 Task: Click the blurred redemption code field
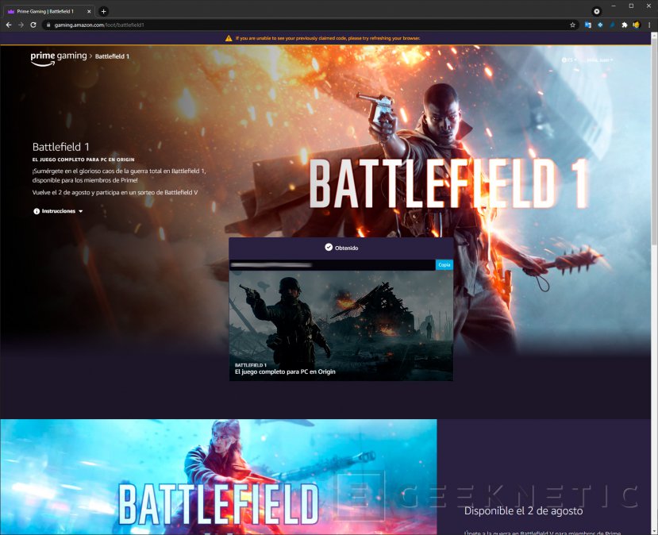point(333,265)
